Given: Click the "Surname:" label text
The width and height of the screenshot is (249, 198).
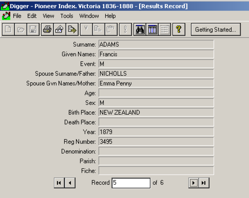Looking at the screenshot, I should (84, 44).
